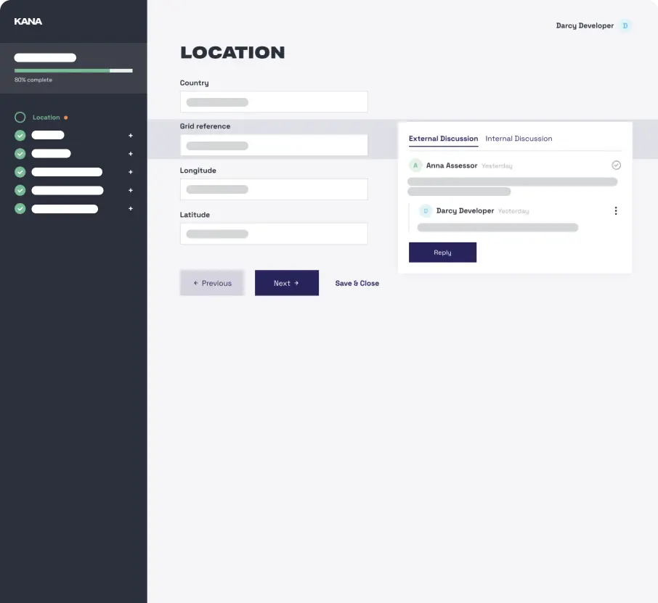Image resolution: width=658 pixels, height=603 pixels.
Task: Click the bottom green check icon in the sidebar
Action: tap(20, 208)
